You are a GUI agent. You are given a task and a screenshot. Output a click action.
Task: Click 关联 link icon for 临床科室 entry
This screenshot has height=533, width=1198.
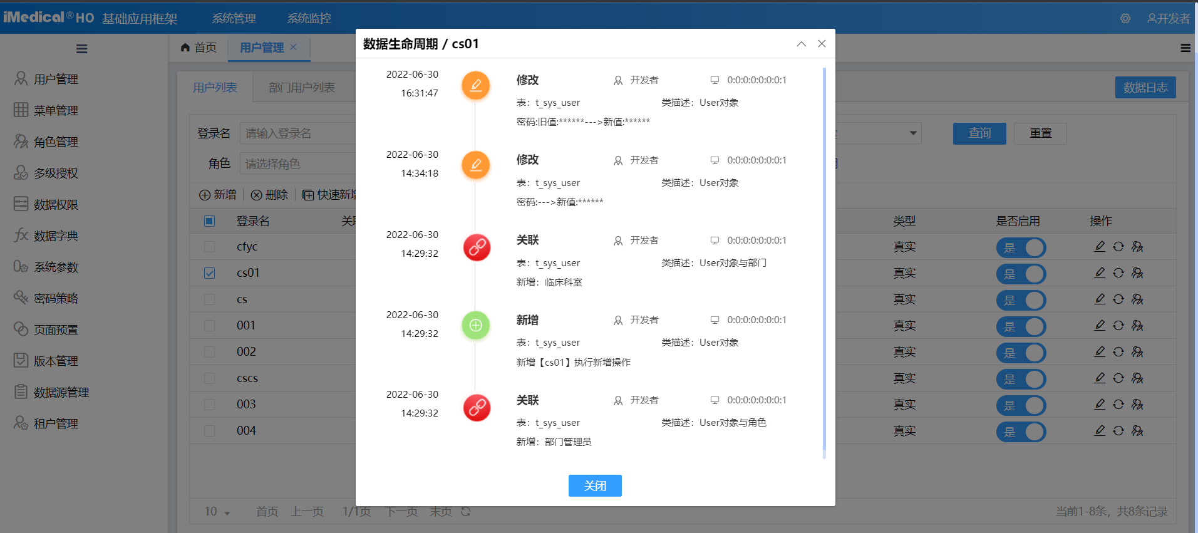click(477, 247)
